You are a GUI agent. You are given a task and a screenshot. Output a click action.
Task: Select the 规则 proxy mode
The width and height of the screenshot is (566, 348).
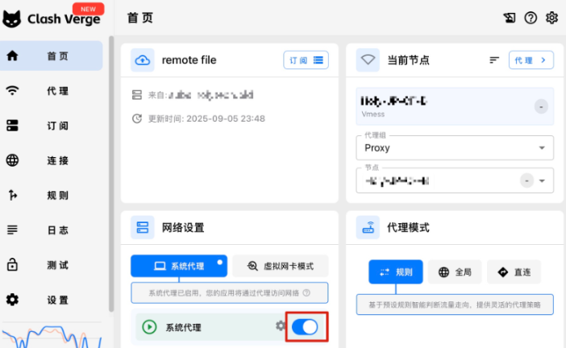coord(396,272)
